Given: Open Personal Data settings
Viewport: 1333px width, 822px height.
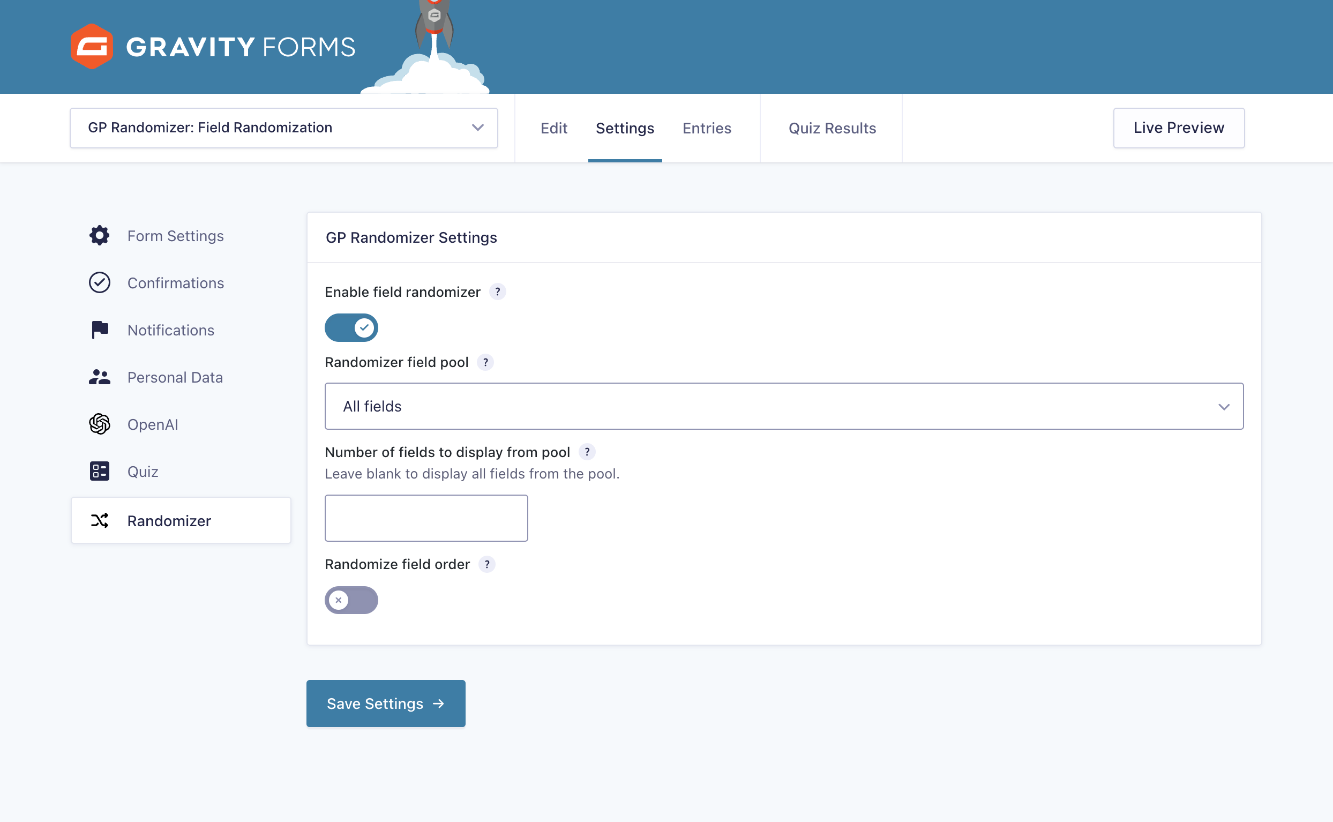Looking at the screenshot, I should click(x=181, y=377).
